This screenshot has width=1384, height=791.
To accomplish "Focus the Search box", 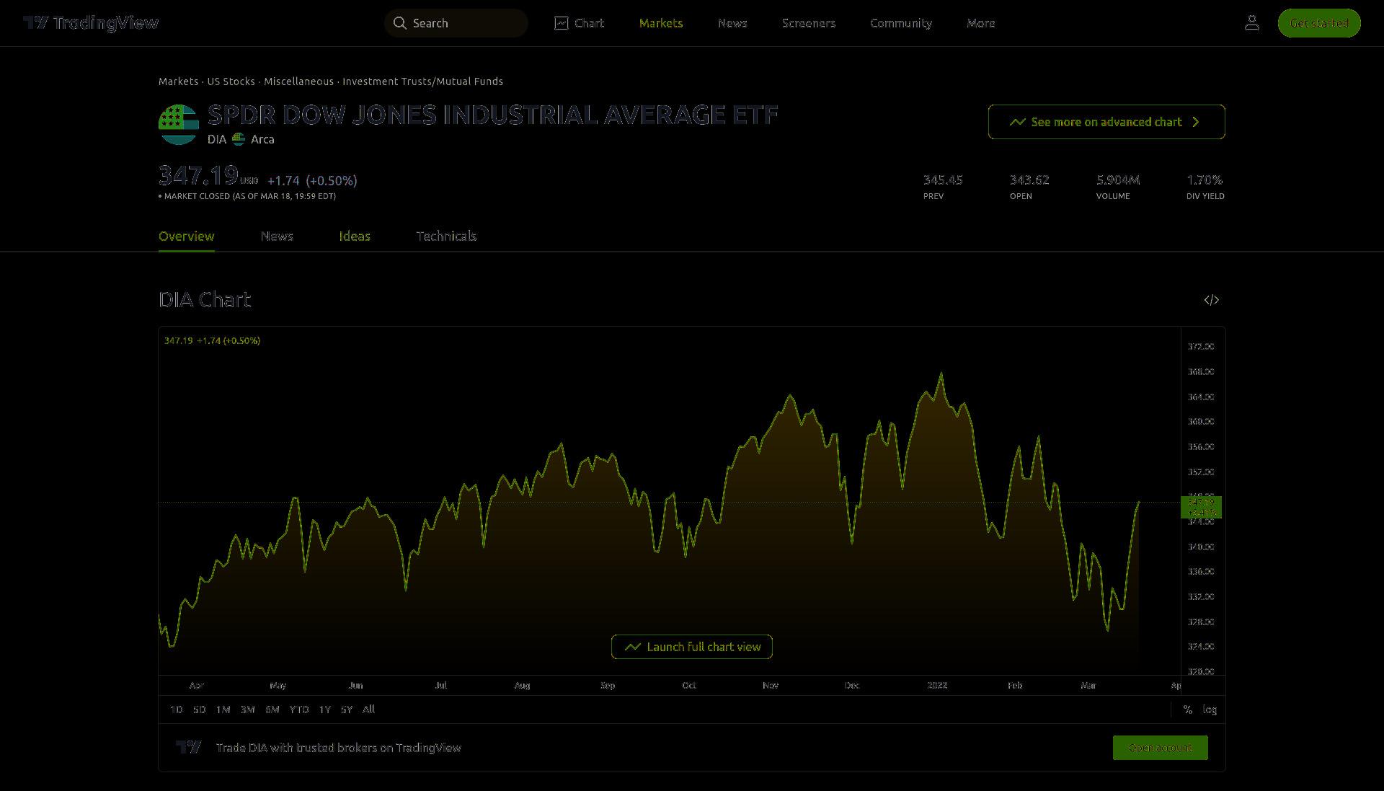I will click(x=456, y=23).
